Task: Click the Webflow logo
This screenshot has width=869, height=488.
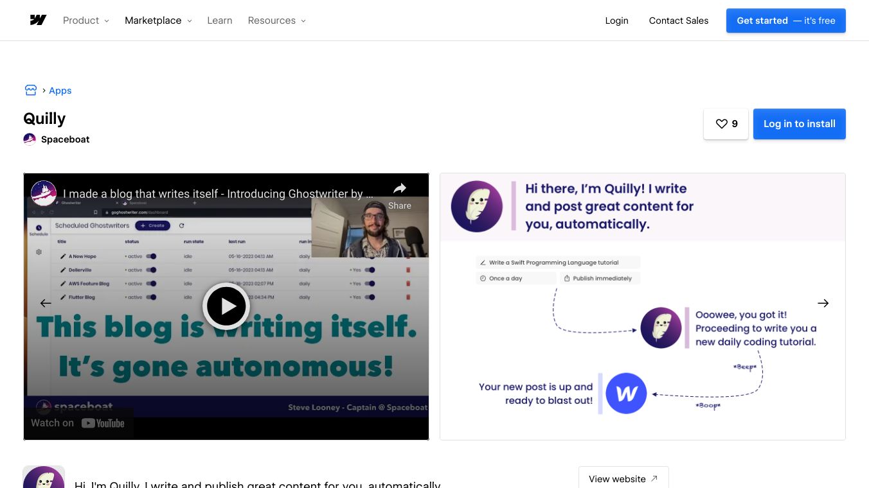Action: point(38,21)
